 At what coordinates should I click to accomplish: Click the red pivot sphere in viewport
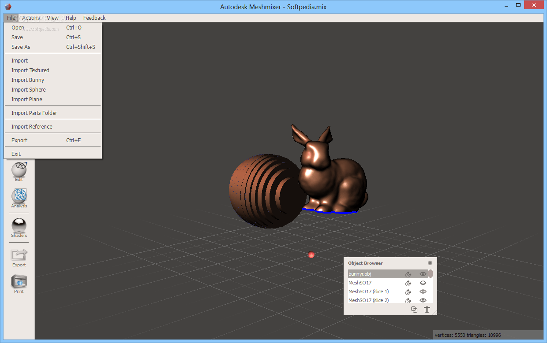click(311, 255)
